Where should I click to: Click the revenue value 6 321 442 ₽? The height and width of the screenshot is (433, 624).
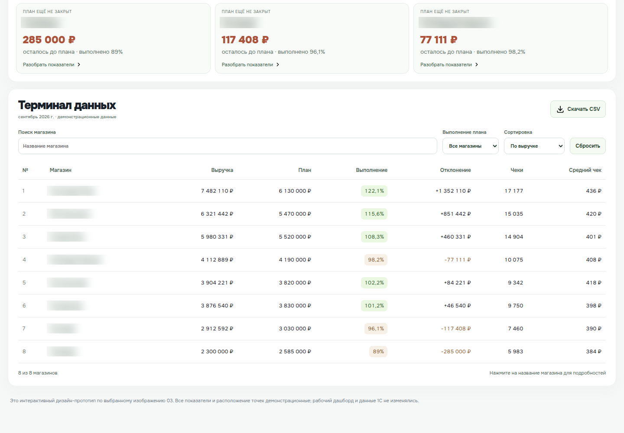217,214
